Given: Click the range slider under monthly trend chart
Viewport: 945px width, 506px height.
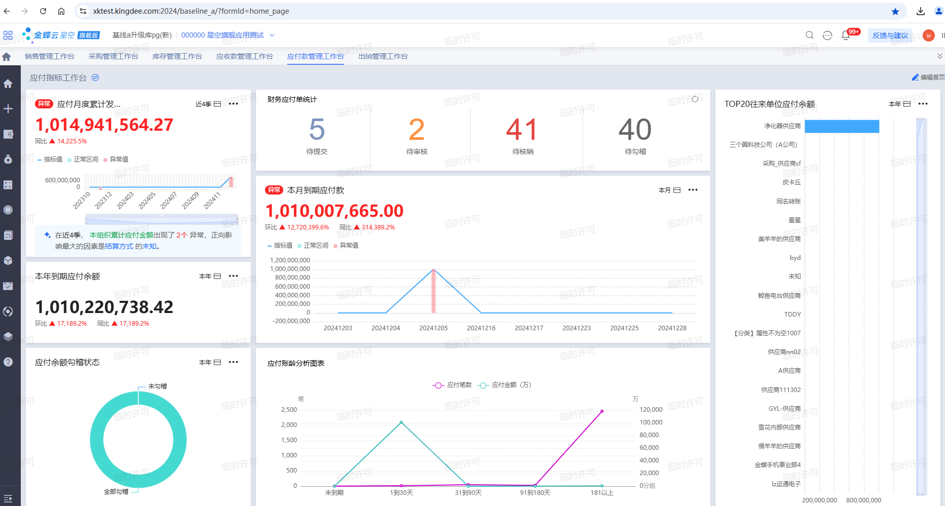Looking at the screenshot, I should pos(162,220).
